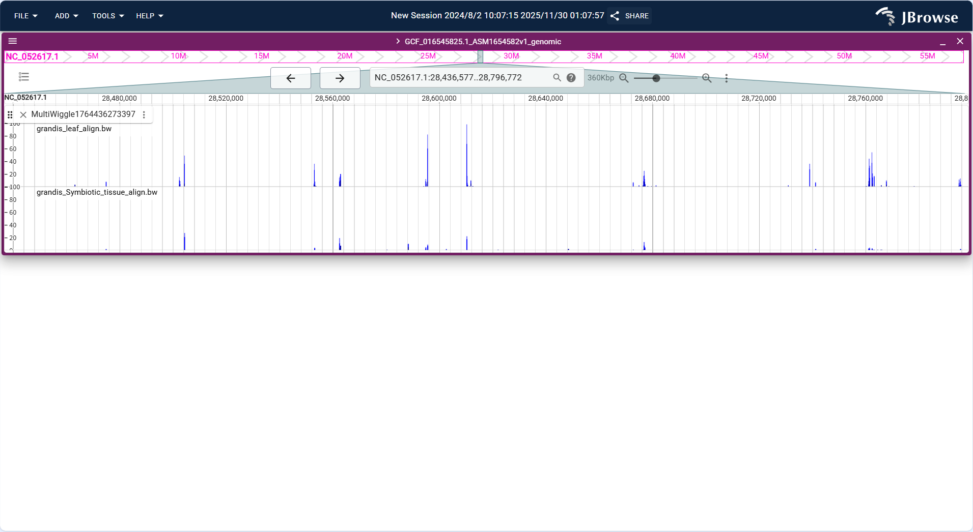Screen dimensions: 973x532
Task: Click the forward navigation arrow button
Action: pos(340,78)
